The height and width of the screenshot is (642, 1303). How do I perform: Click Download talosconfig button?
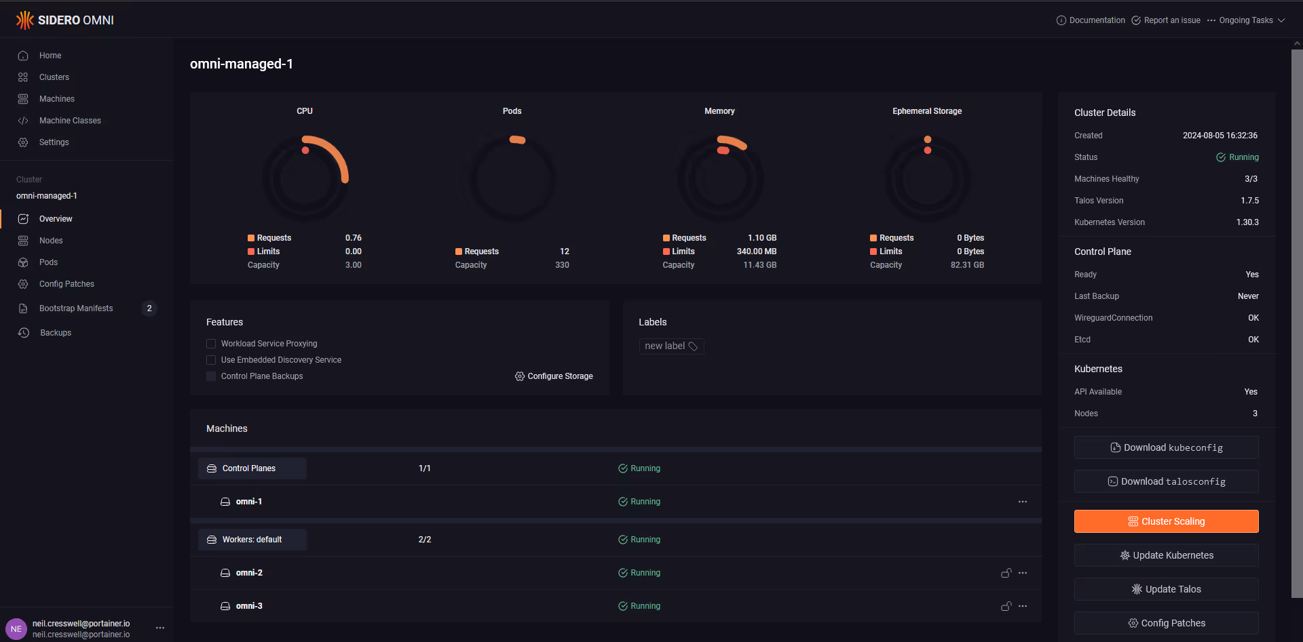click(x=1166, y=481)
